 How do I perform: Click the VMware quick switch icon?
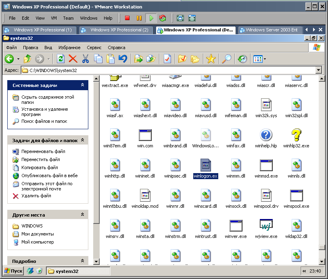pos(192,18)
